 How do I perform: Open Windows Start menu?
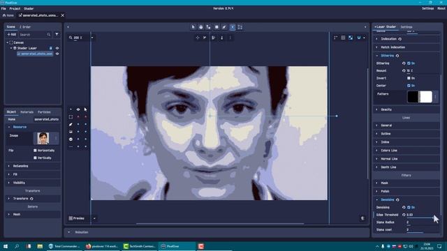[6, 246]
